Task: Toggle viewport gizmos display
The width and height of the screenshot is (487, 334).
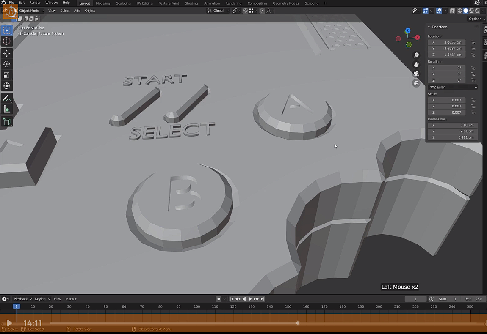Action: (x=426, y=11)
